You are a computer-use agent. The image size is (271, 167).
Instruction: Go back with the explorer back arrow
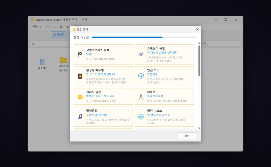[32, 35]
